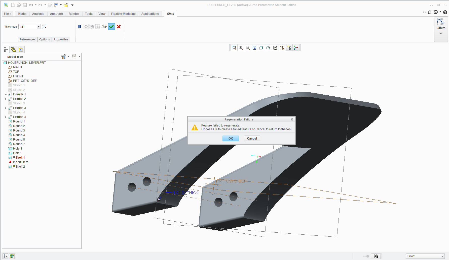
Task: Close the Regeneration Failure dialog
Action: pyautogui.click(x=292, y=119)
